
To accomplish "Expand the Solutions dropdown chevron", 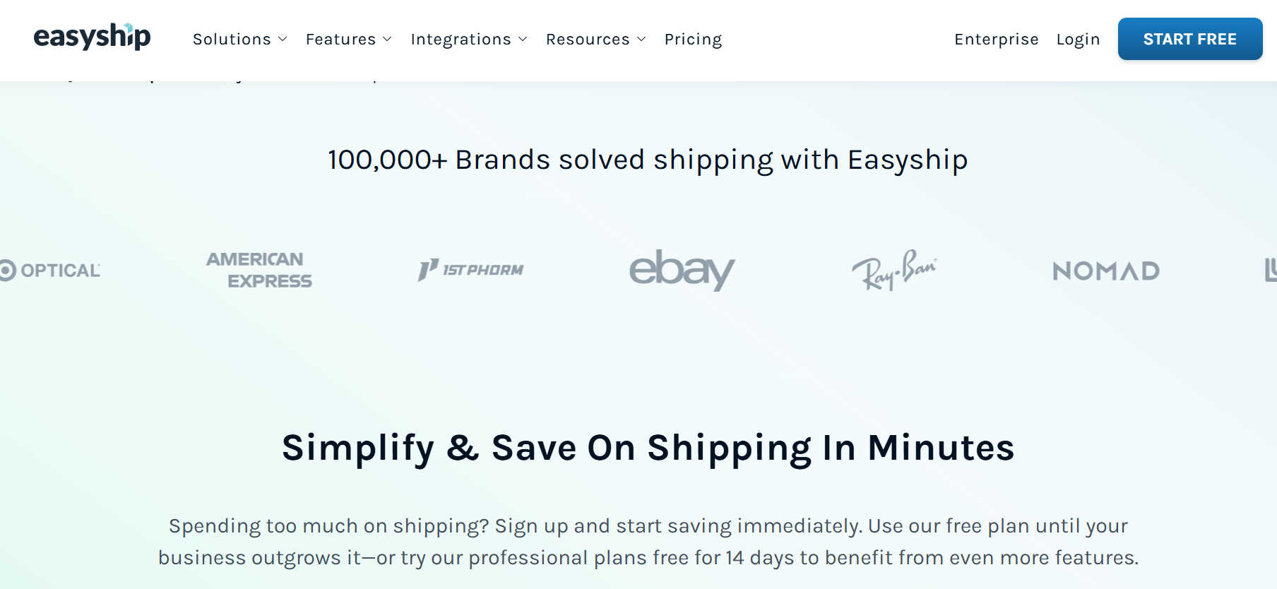I will [x=283, y=40].
